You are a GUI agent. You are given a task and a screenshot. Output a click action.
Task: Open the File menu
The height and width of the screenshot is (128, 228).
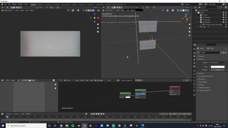pyautogui.click(x=5, y=4)
